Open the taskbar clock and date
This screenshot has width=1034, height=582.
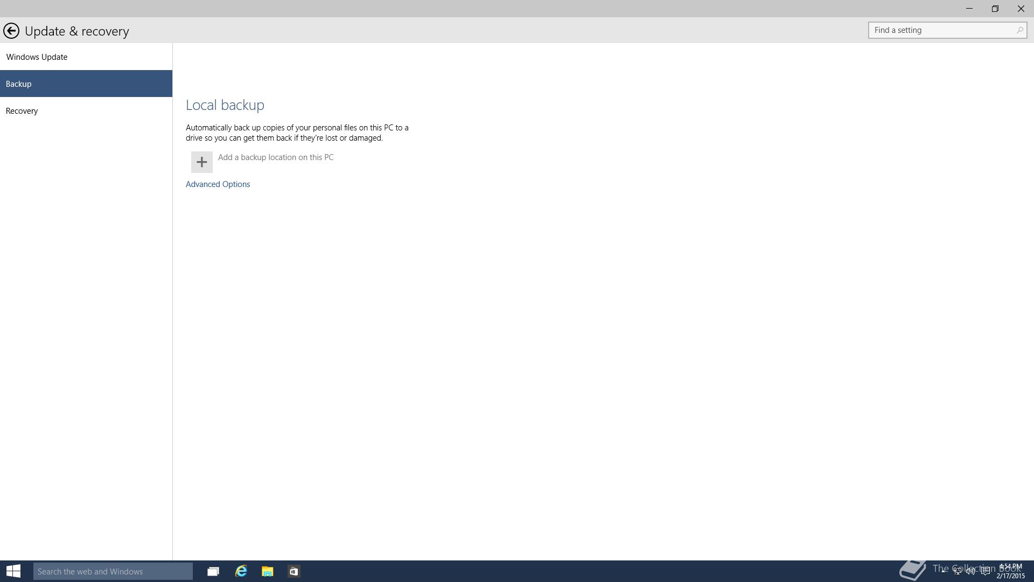tap(1010, 571)
